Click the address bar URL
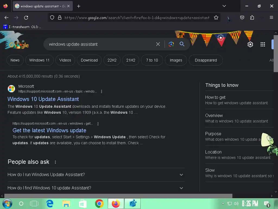Image resolution: width=278 pixels, height=209 pixels. tap(137, 18)
